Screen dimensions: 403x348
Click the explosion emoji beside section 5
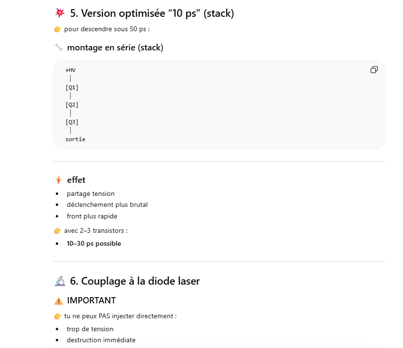click(60, 13)
